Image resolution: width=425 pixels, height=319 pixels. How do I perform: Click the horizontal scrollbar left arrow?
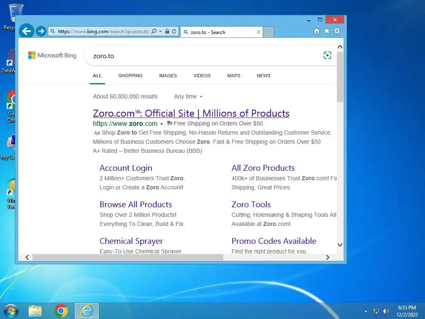[x=27, y=257]
